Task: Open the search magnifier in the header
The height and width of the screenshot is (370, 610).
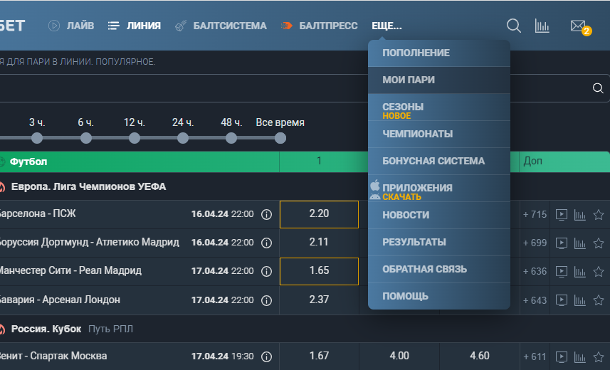Action: click(513, 26)
